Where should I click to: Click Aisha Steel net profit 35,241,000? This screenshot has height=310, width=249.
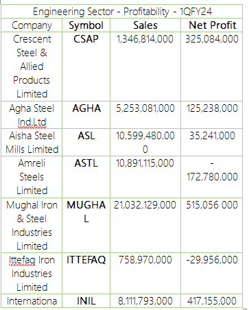212,136
